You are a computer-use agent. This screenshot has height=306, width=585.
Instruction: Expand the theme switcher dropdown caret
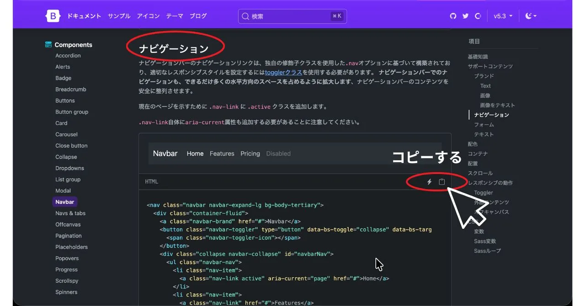click(x=535, y=16)
